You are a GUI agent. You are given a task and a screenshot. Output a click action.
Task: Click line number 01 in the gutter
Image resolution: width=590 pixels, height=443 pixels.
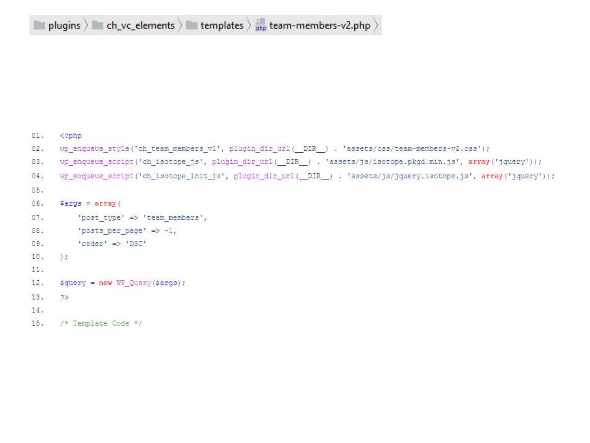pos(37,136)
